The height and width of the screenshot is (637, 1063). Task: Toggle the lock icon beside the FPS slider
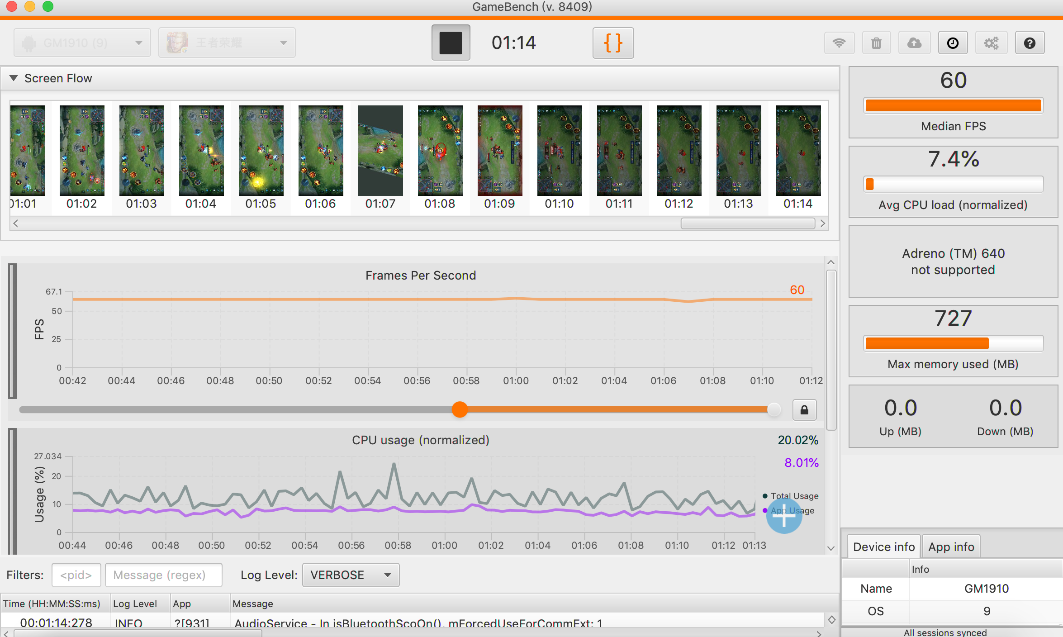coord(804,410)
